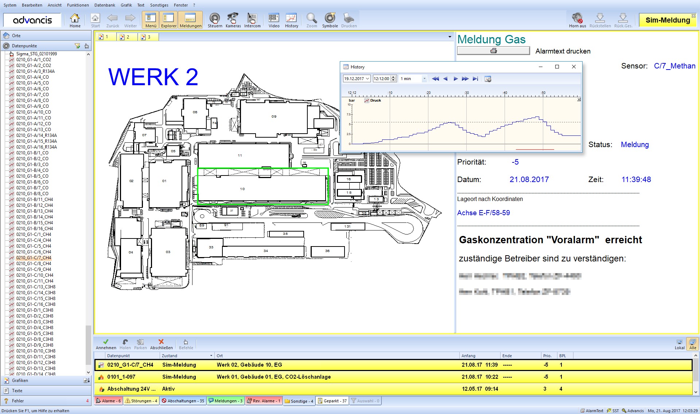Viewport: 700px width, 414px height.
Task: Click the hand icon beside Datenpunkte filter
Action: click(86, 46)
